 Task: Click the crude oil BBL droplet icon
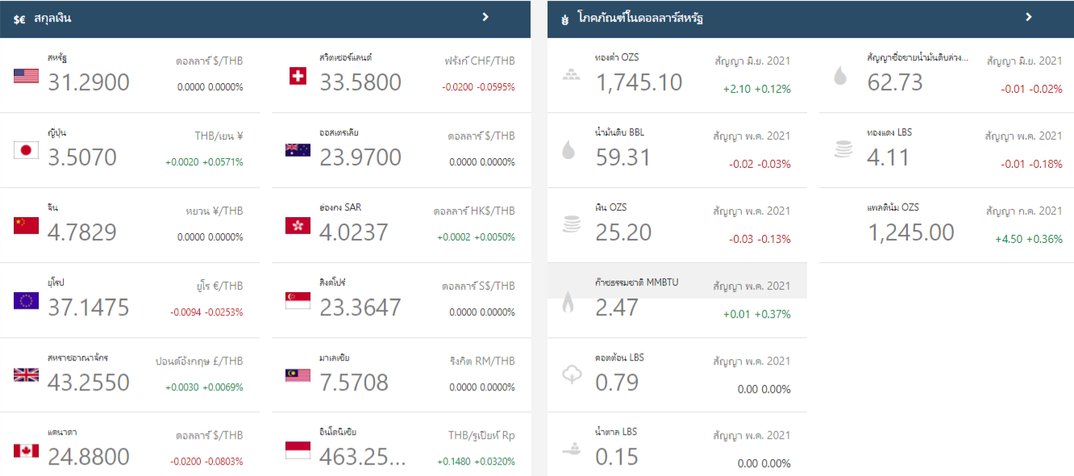(568, 150)
